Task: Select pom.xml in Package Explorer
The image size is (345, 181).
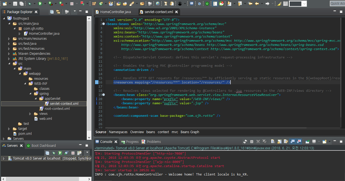Action: pos(23,134)
